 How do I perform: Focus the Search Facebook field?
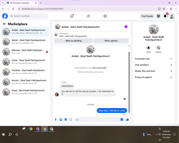(29, 16)
